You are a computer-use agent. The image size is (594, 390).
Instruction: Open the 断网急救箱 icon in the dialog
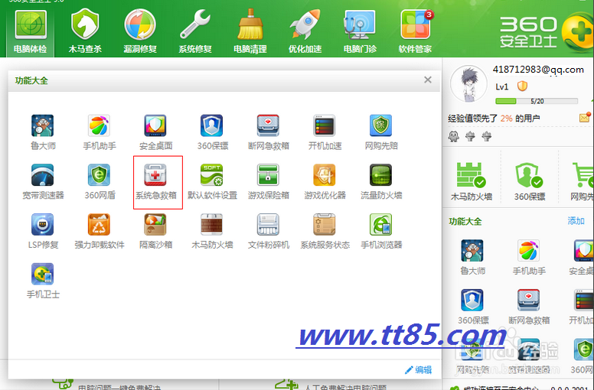268,131
